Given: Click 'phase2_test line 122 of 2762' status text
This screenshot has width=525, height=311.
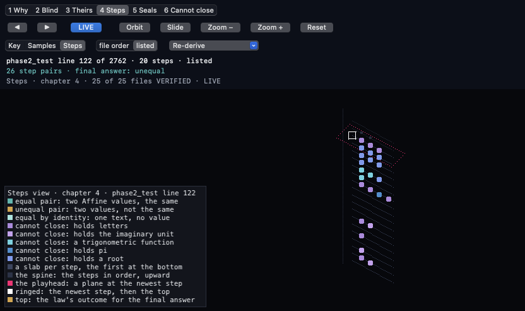Looking at the screenshot, I should click(66, 61).
